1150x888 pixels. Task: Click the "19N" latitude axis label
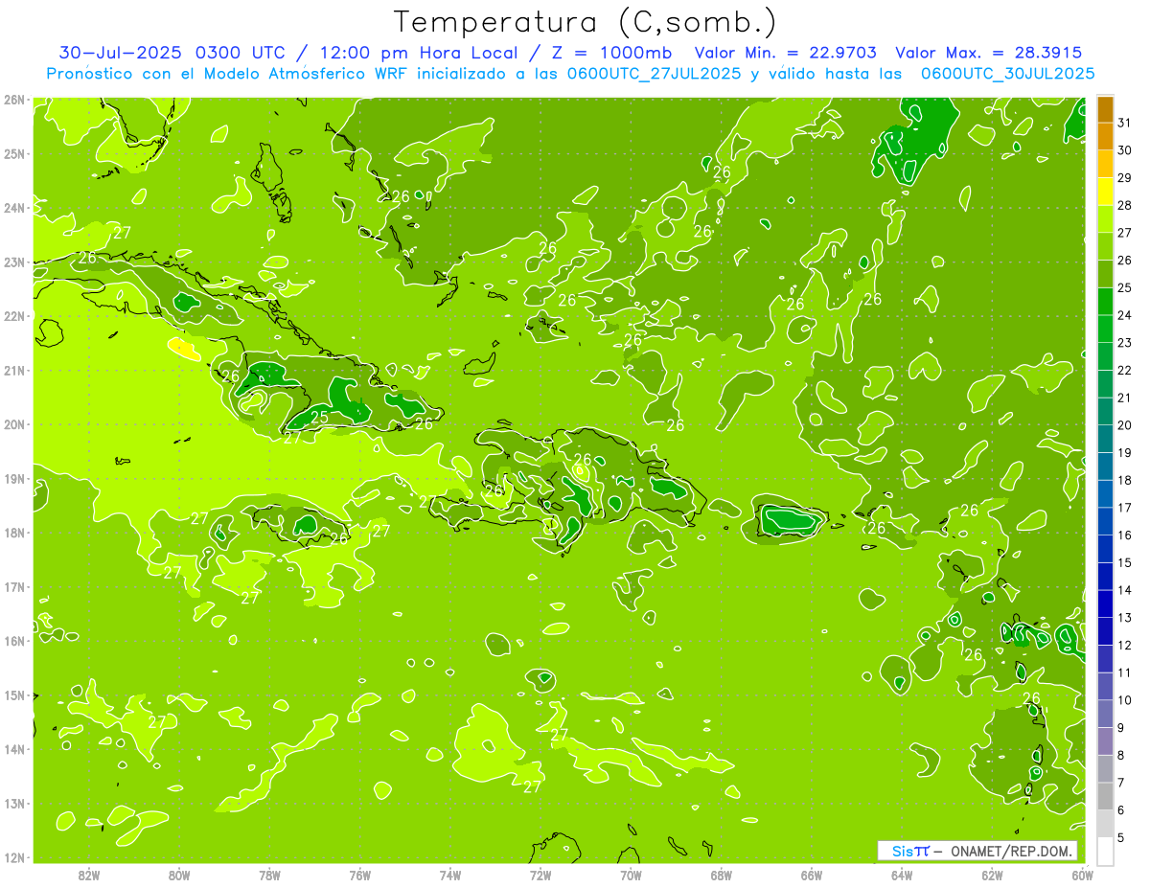point(13,478)
